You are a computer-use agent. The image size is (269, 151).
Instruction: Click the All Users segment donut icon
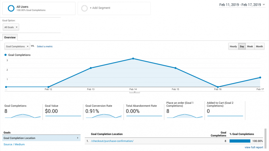click(11, 8)
